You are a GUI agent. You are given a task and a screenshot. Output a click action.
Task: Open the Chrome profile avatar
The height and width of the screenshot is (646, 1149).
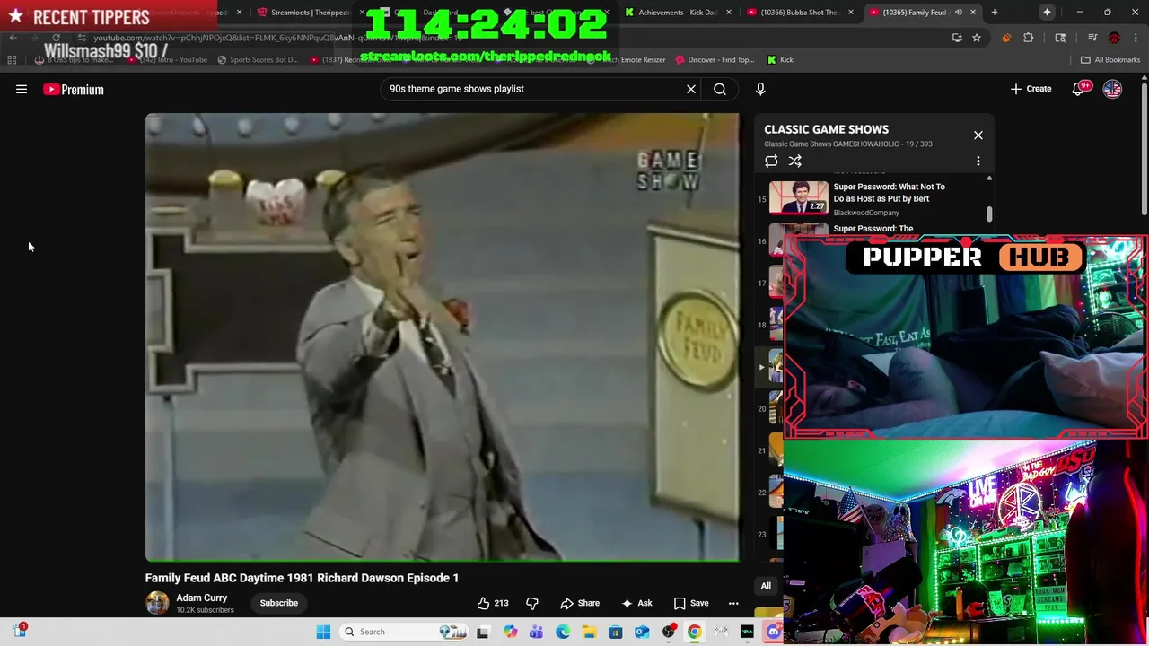(1114, 38)
